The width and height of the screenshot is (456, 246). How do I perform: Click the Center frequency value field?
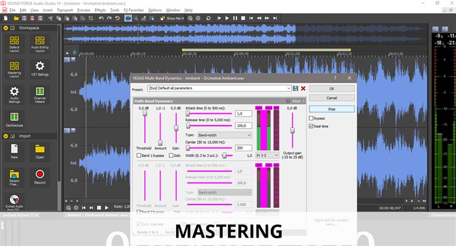(244, 148)
